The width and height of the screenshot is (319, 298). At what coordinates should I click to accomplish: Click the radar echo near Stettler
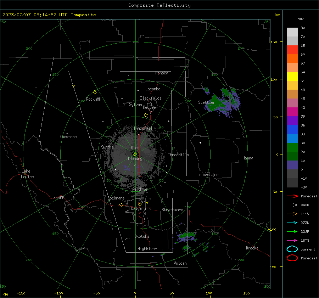pos(223,102)
